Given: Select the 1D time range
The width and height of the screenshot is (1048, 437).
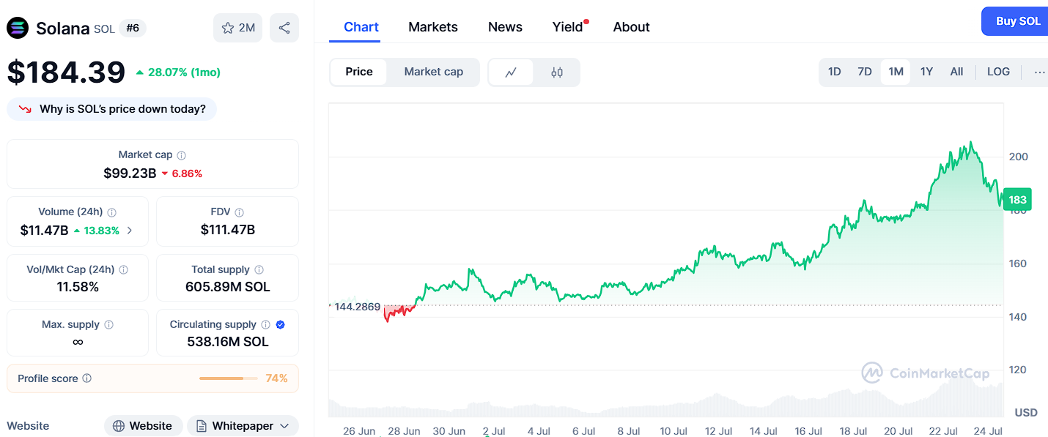Looking at the screenshot, I should tap(834, 72).
